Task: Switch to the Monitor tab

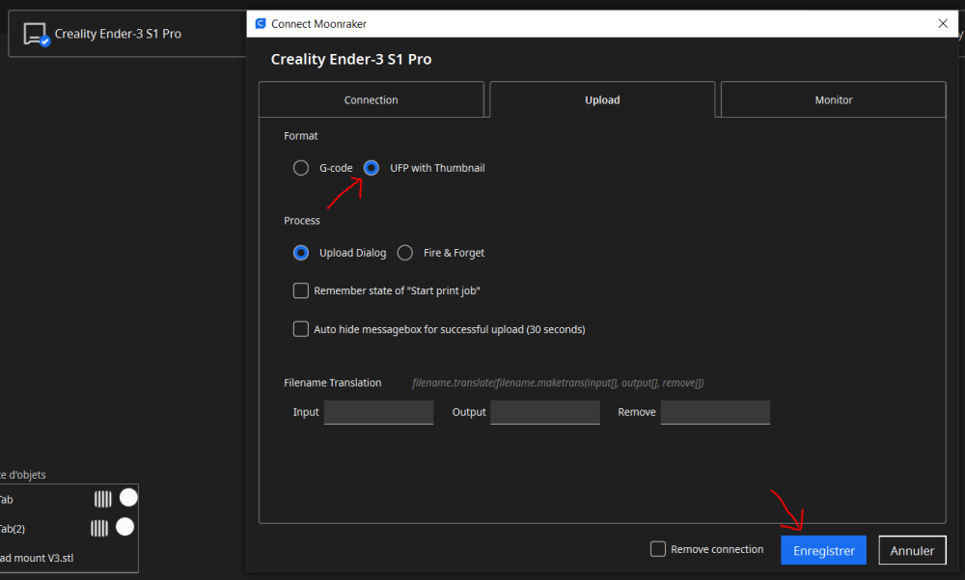Action: coord(834,99)
